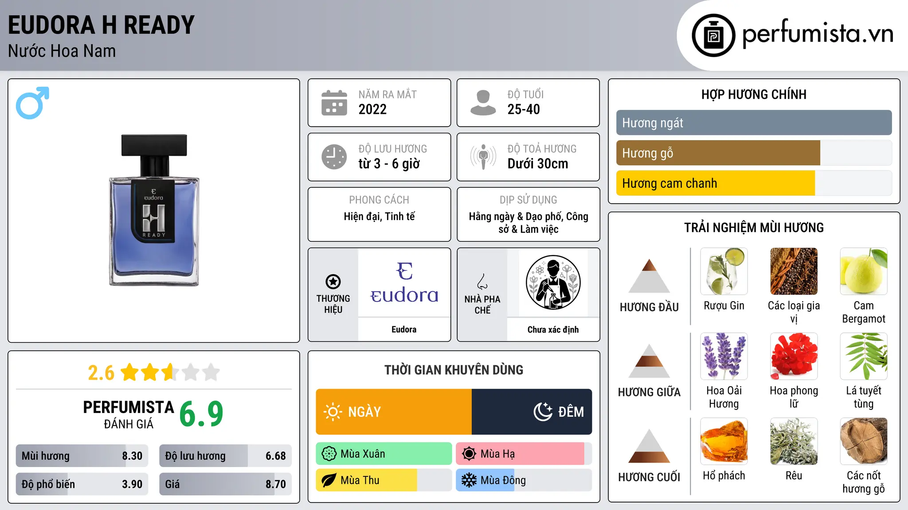Click the Eudora brand name caption
Viewport: 908px width, 510px height.
[404, 329]
